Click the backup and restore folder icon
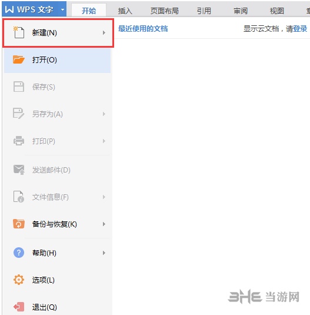This screenshot has width=310, height=315. (19, 224)
